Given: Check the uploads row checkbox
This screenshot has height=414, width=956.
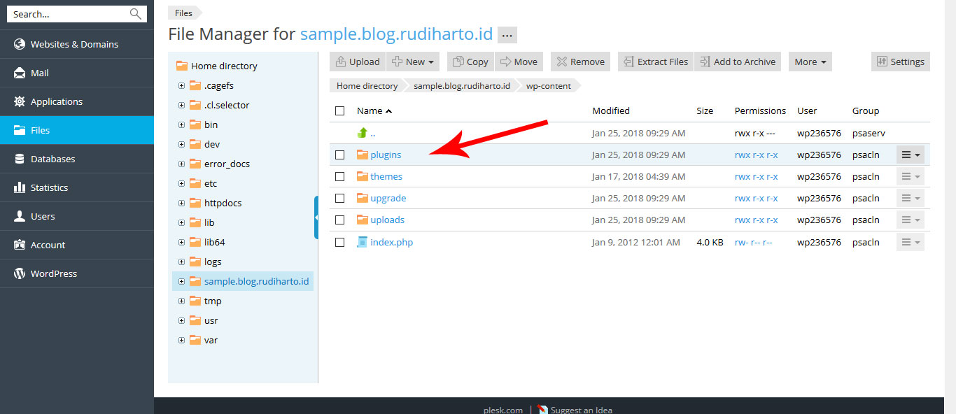Looking at the screenshot, I should pos(340,220).
